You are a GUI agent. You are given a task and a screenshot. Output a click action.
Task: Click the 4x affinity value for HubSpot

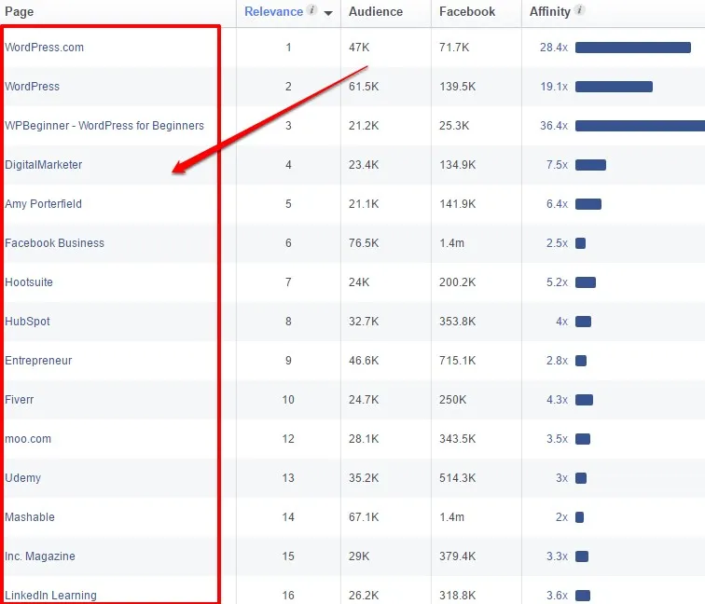561,322
